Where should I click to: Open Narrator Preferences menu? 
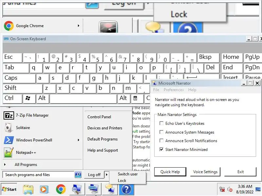pyautogui.click(x=174, y=90)
